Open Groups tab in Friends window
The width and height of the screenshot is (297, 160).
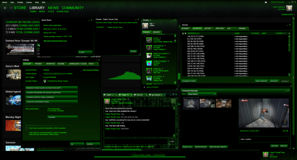click(x=156, y=32)
